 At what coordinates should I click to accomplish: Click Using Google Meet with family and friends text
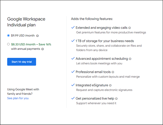click(23, 92)
